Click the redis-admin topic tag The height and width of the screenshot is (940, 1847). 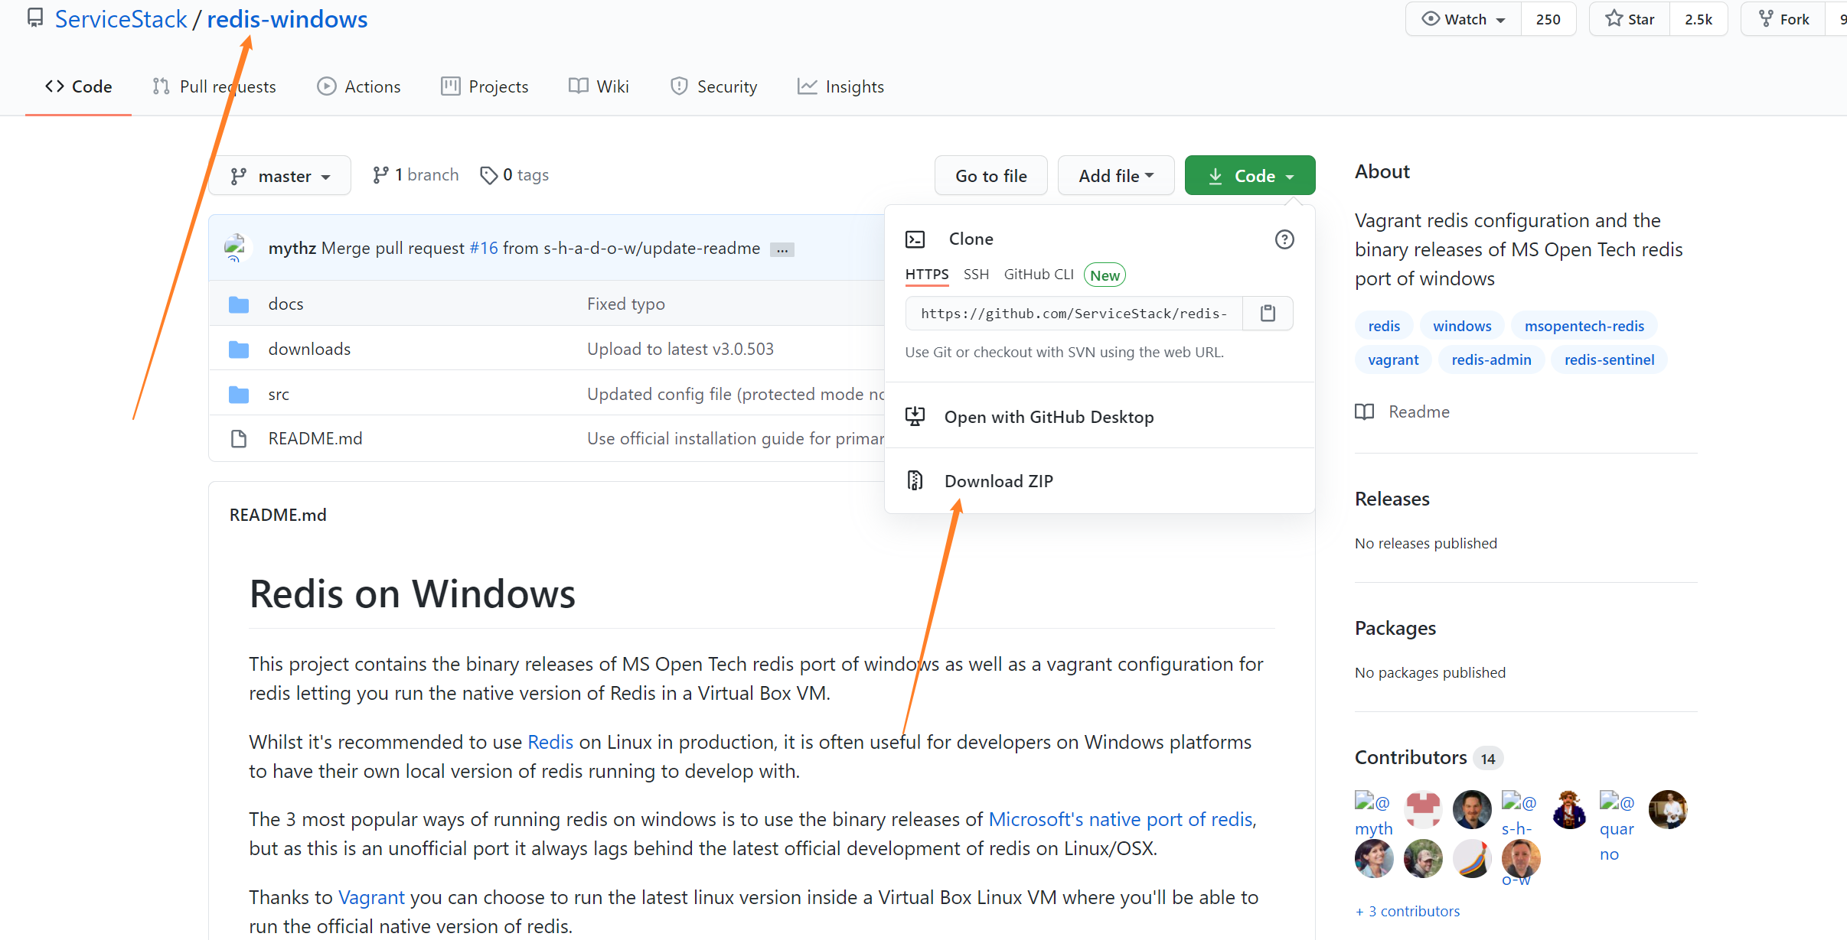pyautogui.click(x=1491, y=359)
